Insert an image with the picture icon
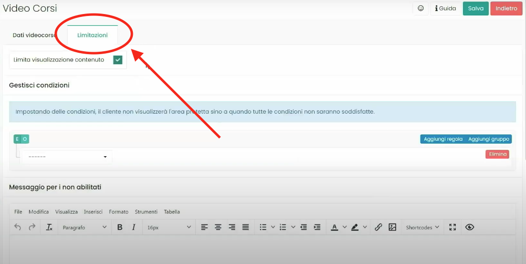This screenshot has width=526, height=264. pos(392,227)
